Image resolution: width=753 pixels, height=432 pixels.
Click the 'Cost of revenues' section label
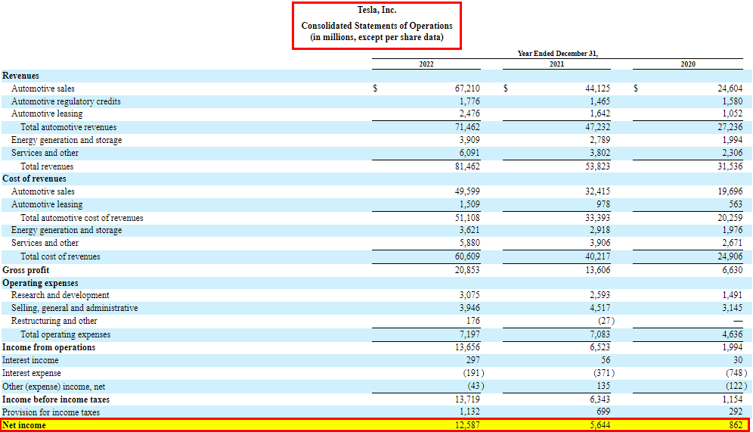pos(34,179)
